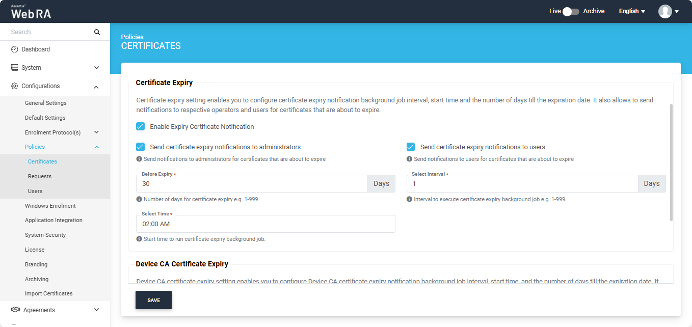Open the user profile avatar
The width and height of the screenshot is (692, 327).
click(665, 11)
